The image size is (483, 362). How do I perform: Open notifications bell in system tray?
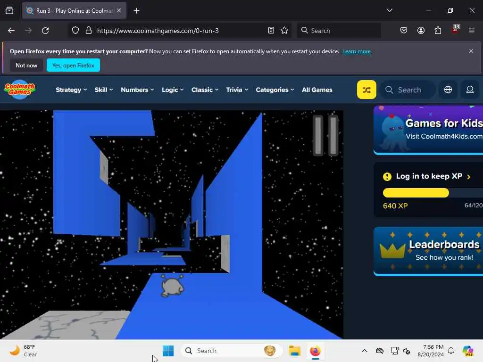click(x=451, y=351)
